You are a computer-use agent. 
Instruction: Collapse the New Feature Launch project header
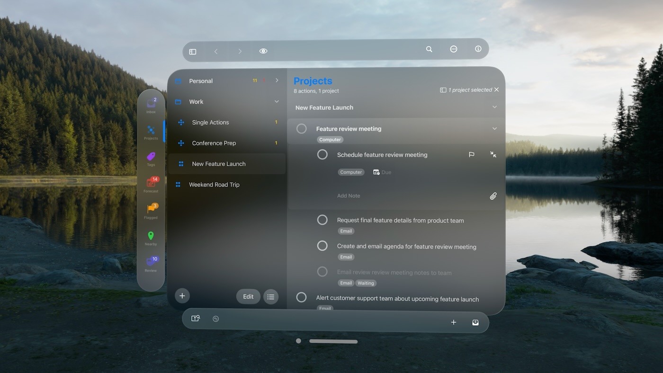(494, 107)
